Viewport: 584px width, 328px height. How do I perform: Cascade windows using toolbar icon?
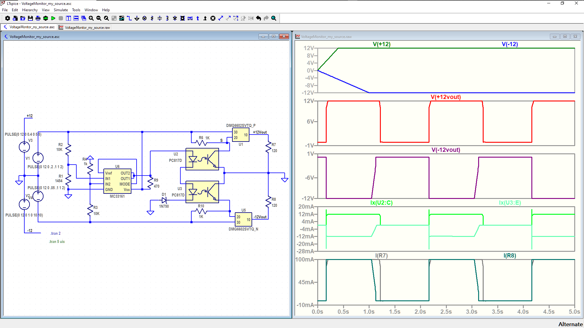84,18
